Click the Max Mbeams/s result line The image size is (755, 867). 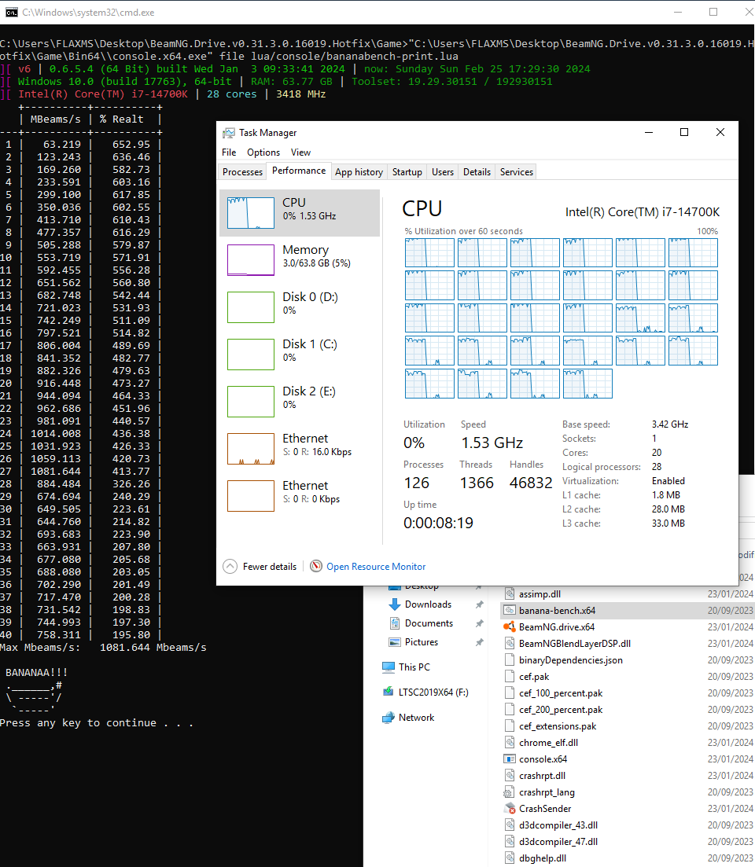(x=104, y=648)
